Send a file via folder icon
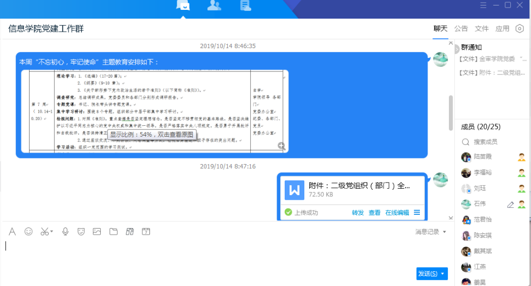The image size is (531, 286). point(113,232)
